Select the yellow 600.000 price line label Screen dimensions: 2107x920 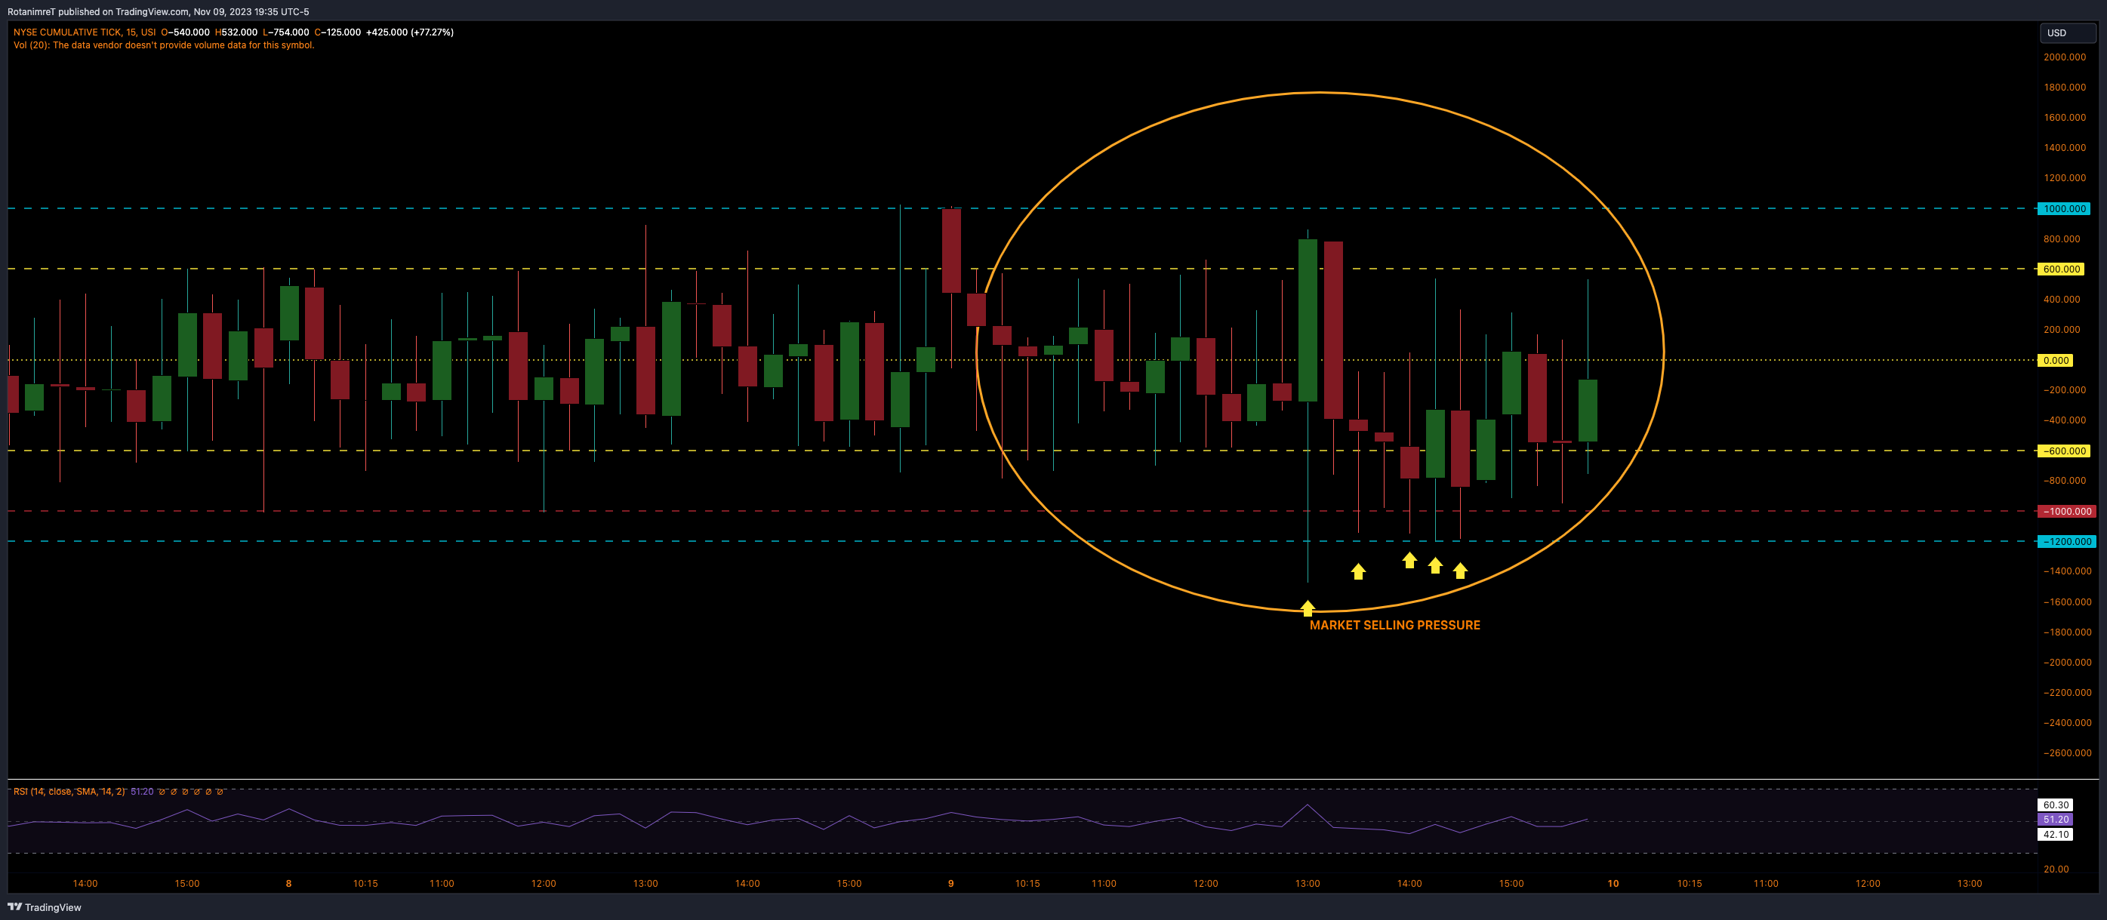[2060, 269]
